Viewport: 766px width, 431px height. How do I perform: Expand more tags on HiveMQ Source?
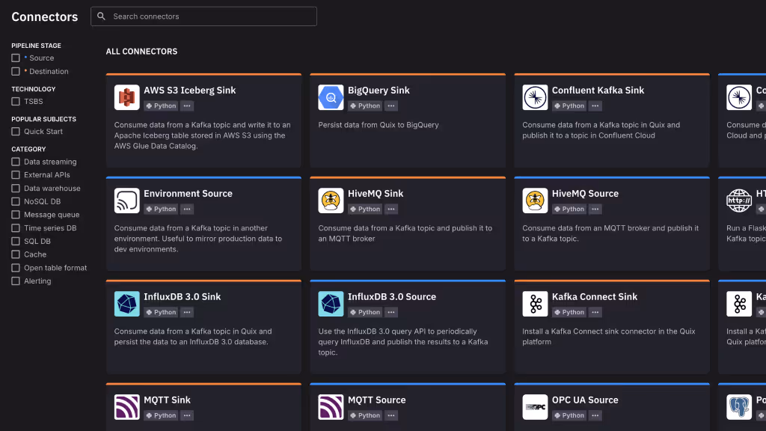[595, 209]
